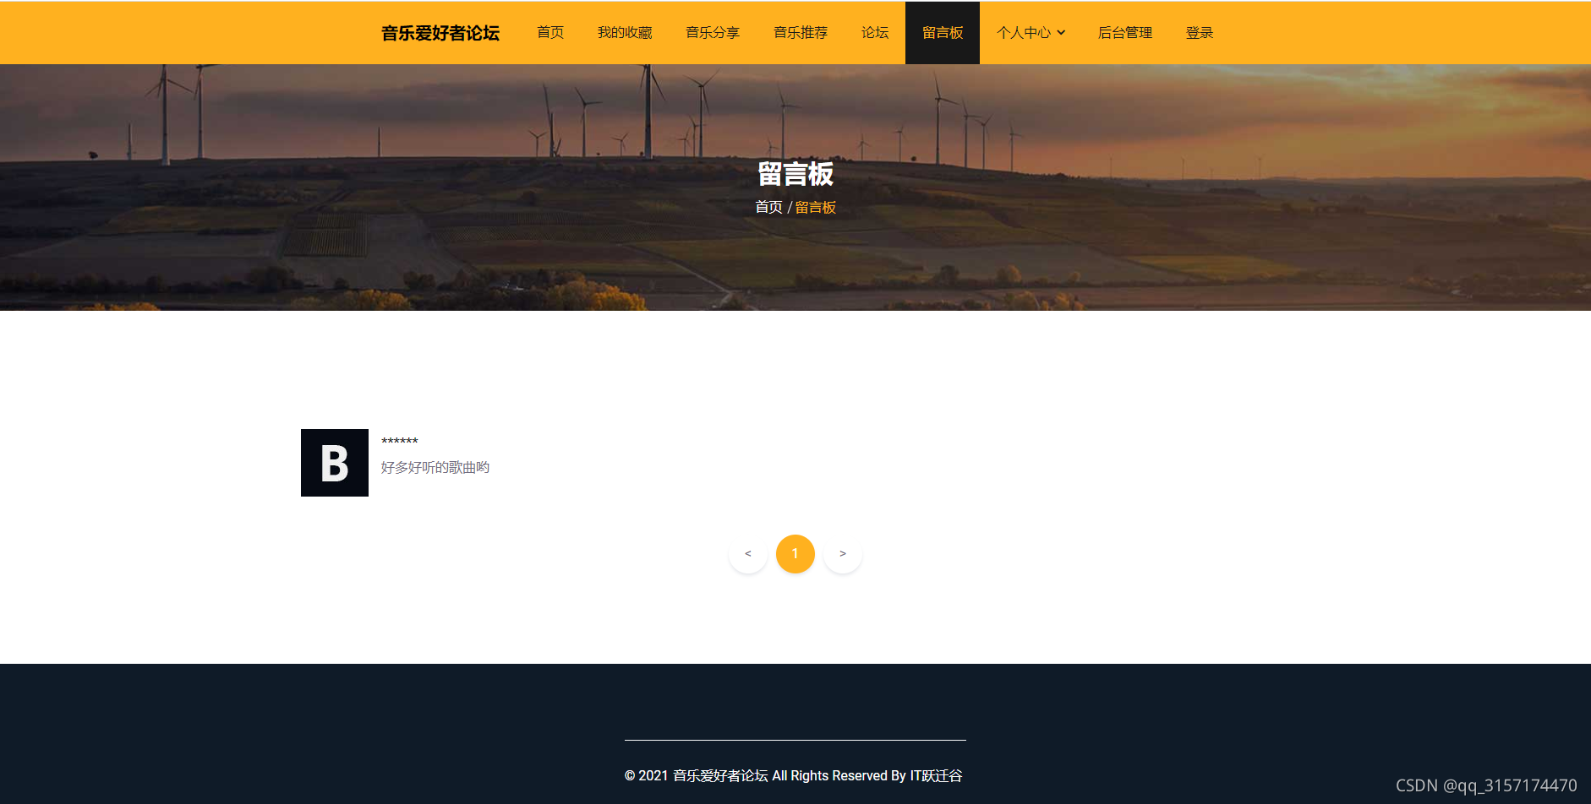The image size is (1591, 804).
Task: Click the 留言板 banner heading
Action: 795,174
